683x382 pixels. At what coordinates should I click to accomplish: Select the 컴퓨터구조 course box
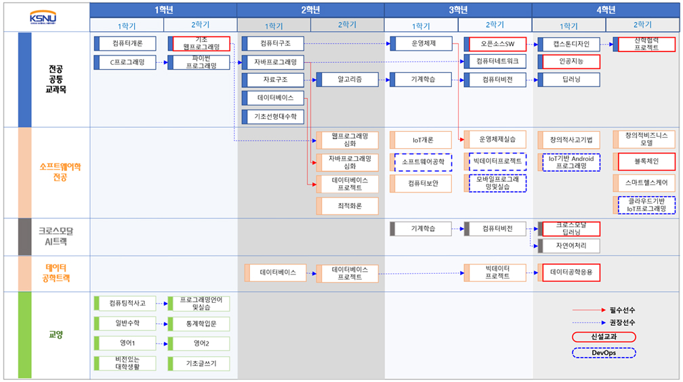272,43
